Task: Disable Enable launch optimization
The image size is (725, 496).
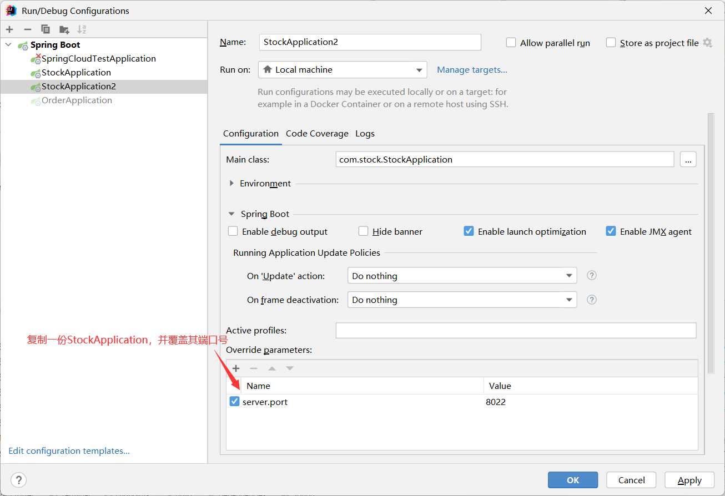Action: (469, 231)
